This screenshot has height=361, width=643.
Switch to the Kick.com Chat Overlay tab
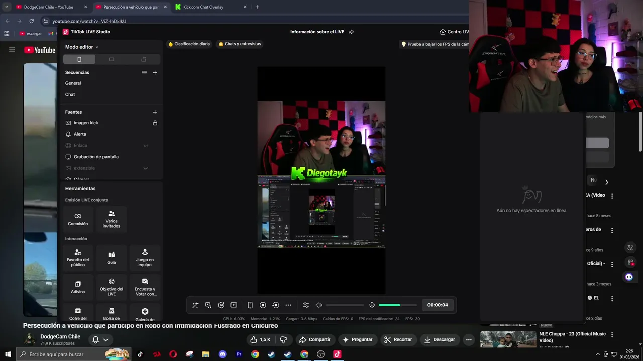click(x=211, y=7)
